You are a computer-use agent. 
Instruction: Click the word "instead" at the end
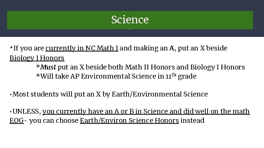point(192,121)
